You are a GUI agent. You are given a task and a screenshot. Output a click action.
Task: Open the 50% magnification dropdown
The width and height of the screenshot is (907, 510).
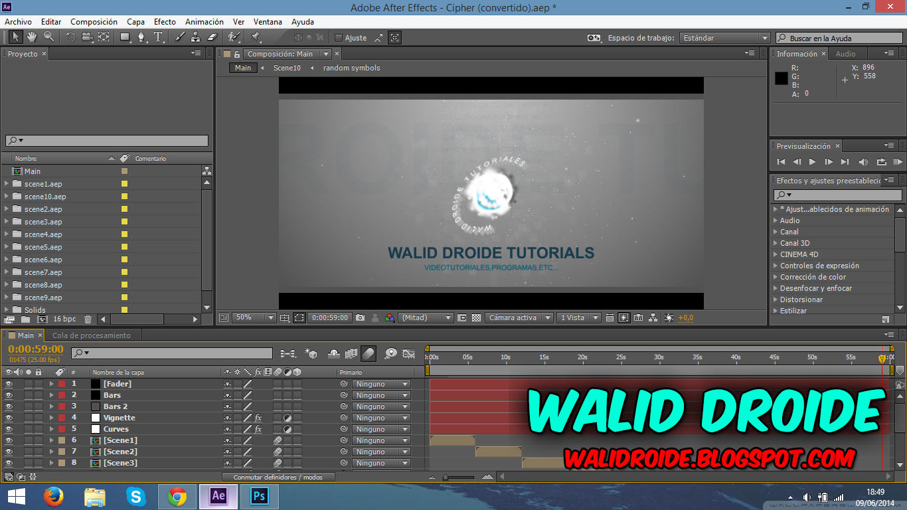click(x=254, y=317)
